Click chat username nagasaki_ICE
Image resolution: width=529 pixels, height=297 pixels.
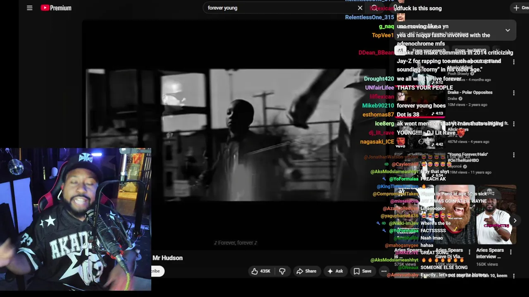(x=377, y=141)
